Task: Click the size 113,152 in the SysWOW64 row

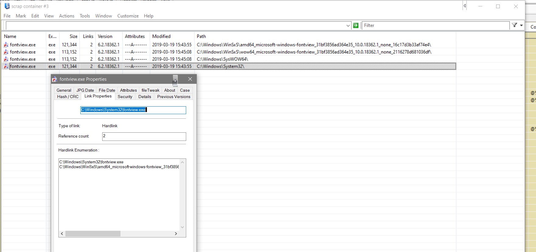Action: (69, 59)
